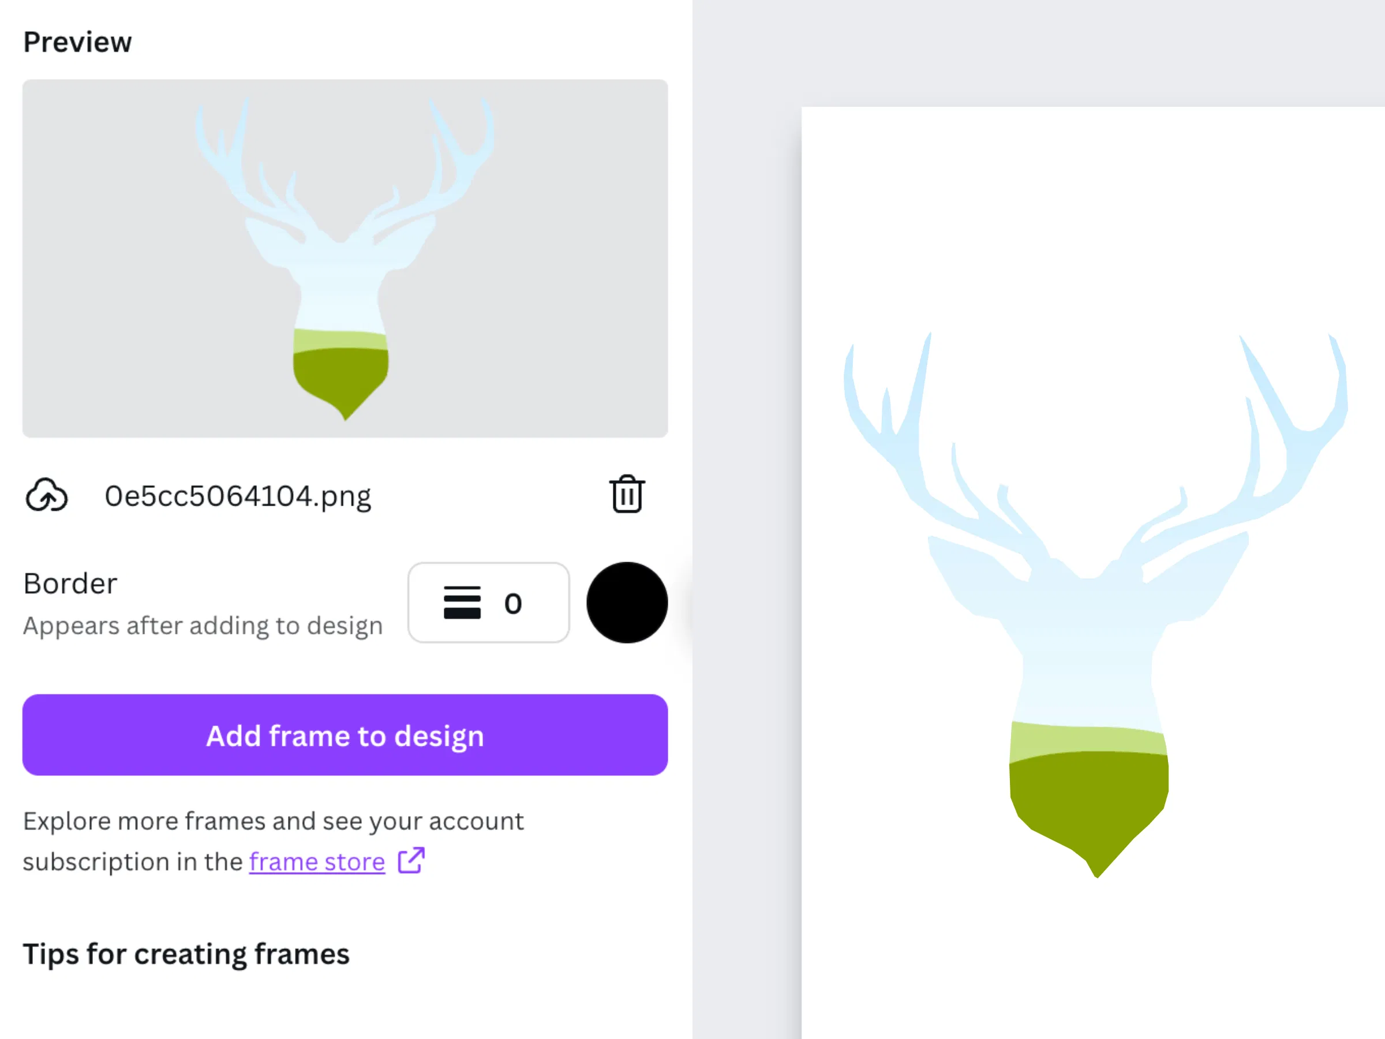Click the Border label

[x=70, y=583]
